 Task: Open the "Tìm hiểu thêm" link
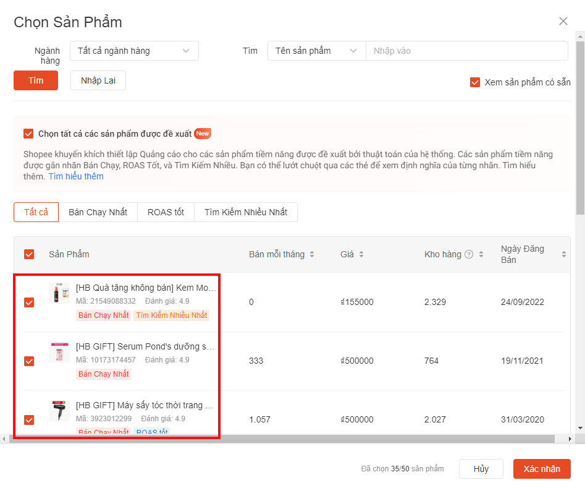[x=75, y=176]
